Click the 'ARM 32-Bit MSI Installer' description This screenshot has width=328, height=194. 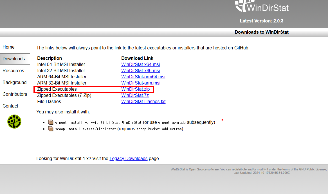(62, 83)
